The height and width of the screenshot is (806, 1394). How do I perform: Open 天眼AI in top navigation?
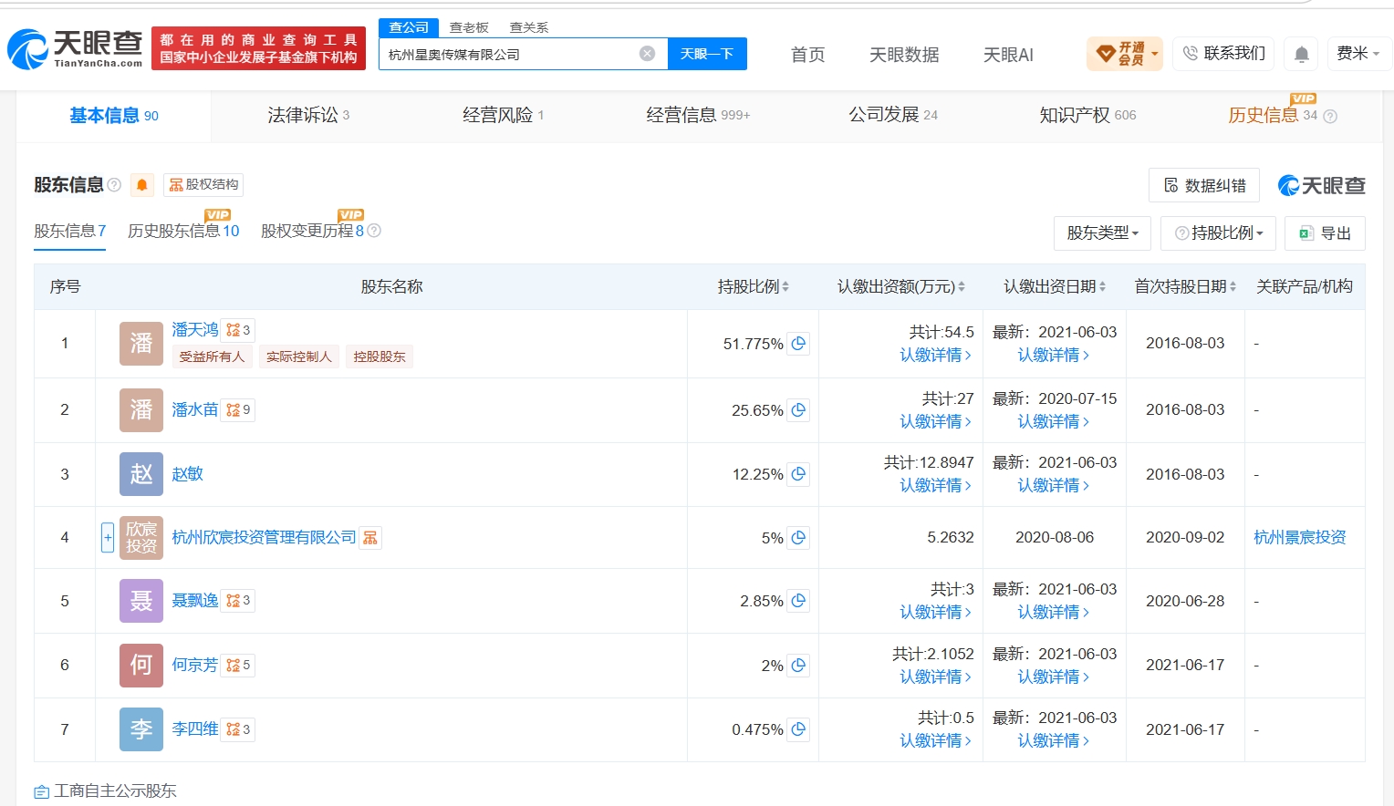pyautogui.click(x=1008, y=55)
